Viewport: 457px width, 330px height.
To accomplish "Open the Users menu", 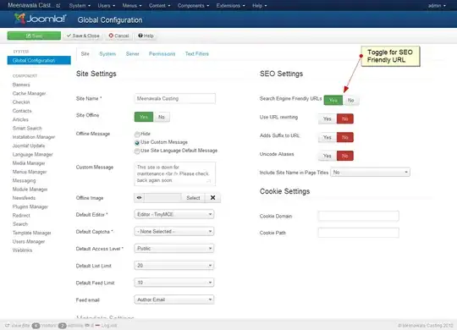I will tap(106, 6).
